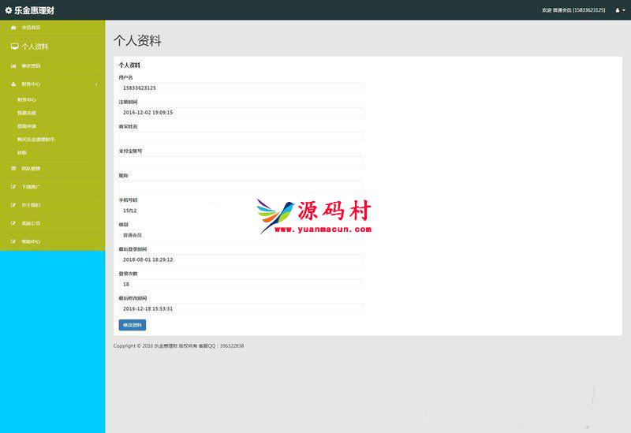Select 提现申请 in the sidebar submenu
The height and width of the screenshot is (433, 631).
[27, 126]
